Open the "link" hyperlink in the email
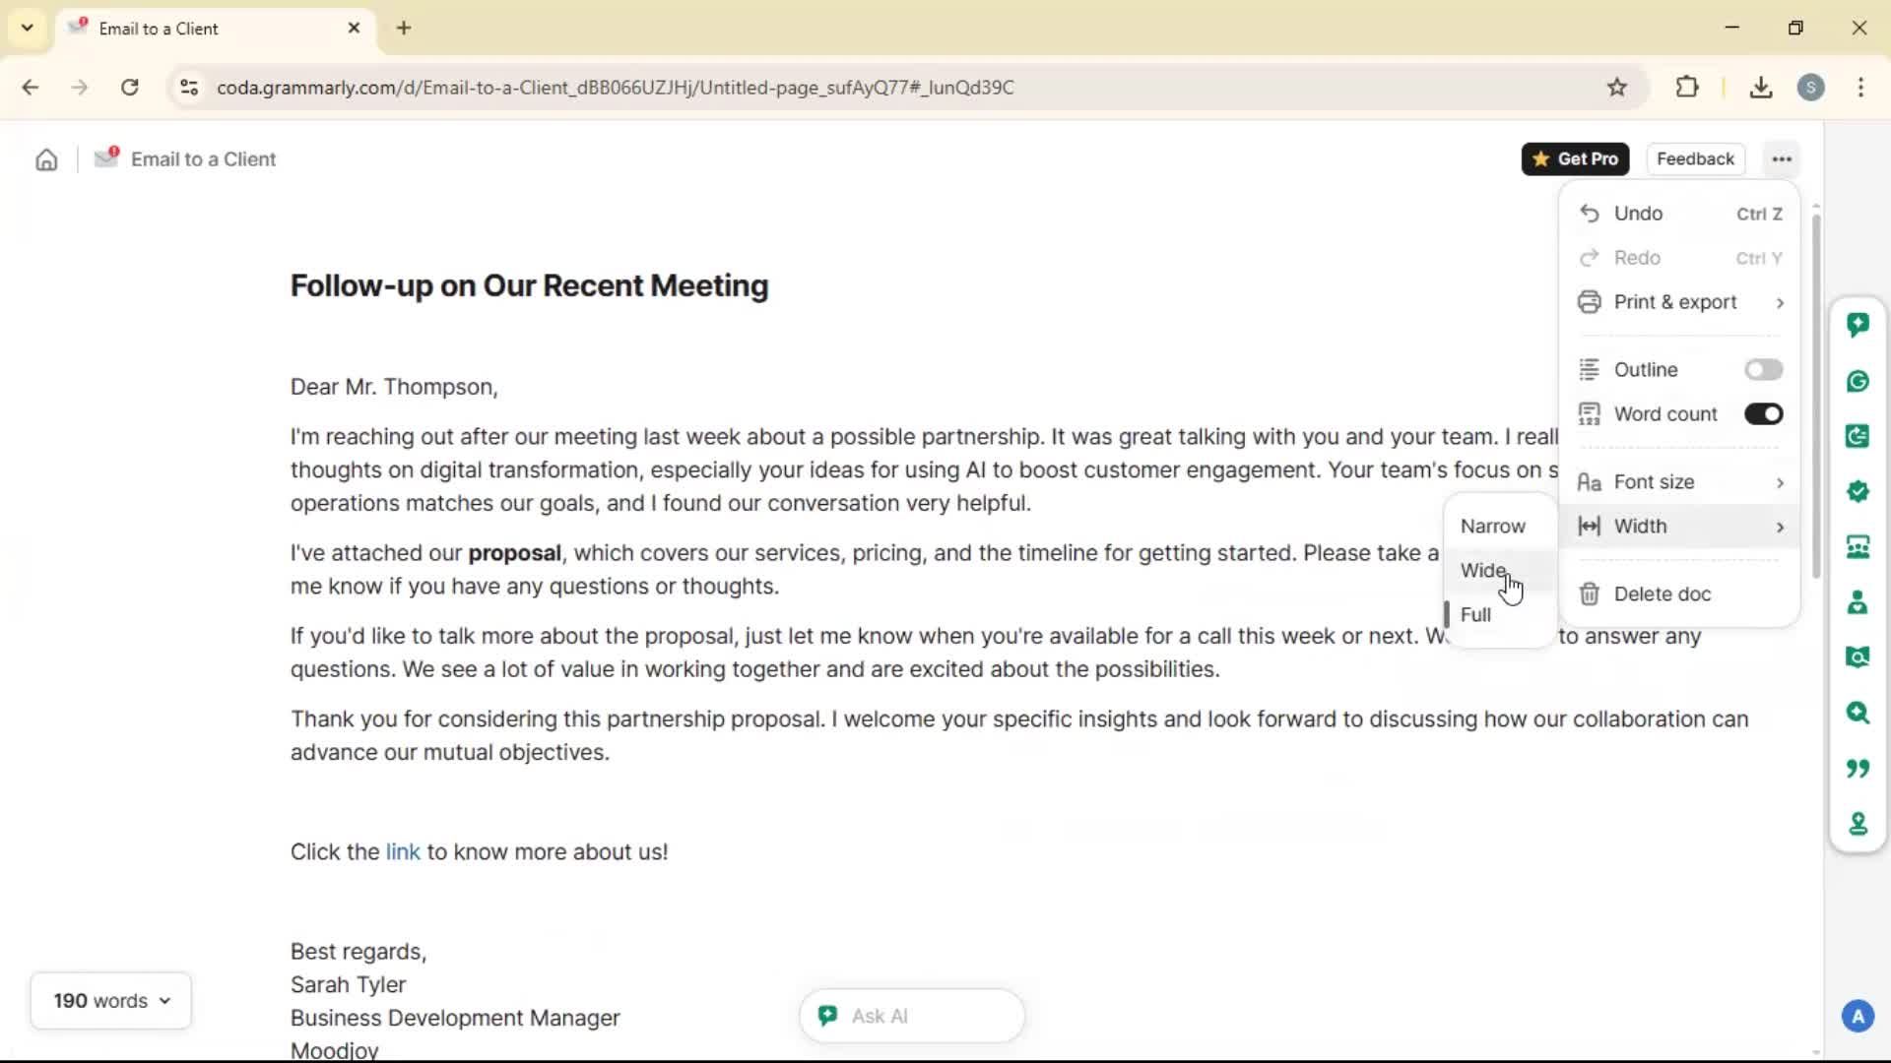 (403, 852)
